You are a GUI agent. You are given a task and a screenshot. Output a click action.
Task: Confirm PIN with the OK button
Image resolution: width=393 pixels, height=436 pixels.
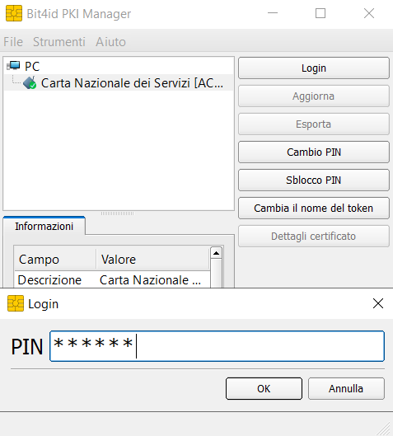264,388
